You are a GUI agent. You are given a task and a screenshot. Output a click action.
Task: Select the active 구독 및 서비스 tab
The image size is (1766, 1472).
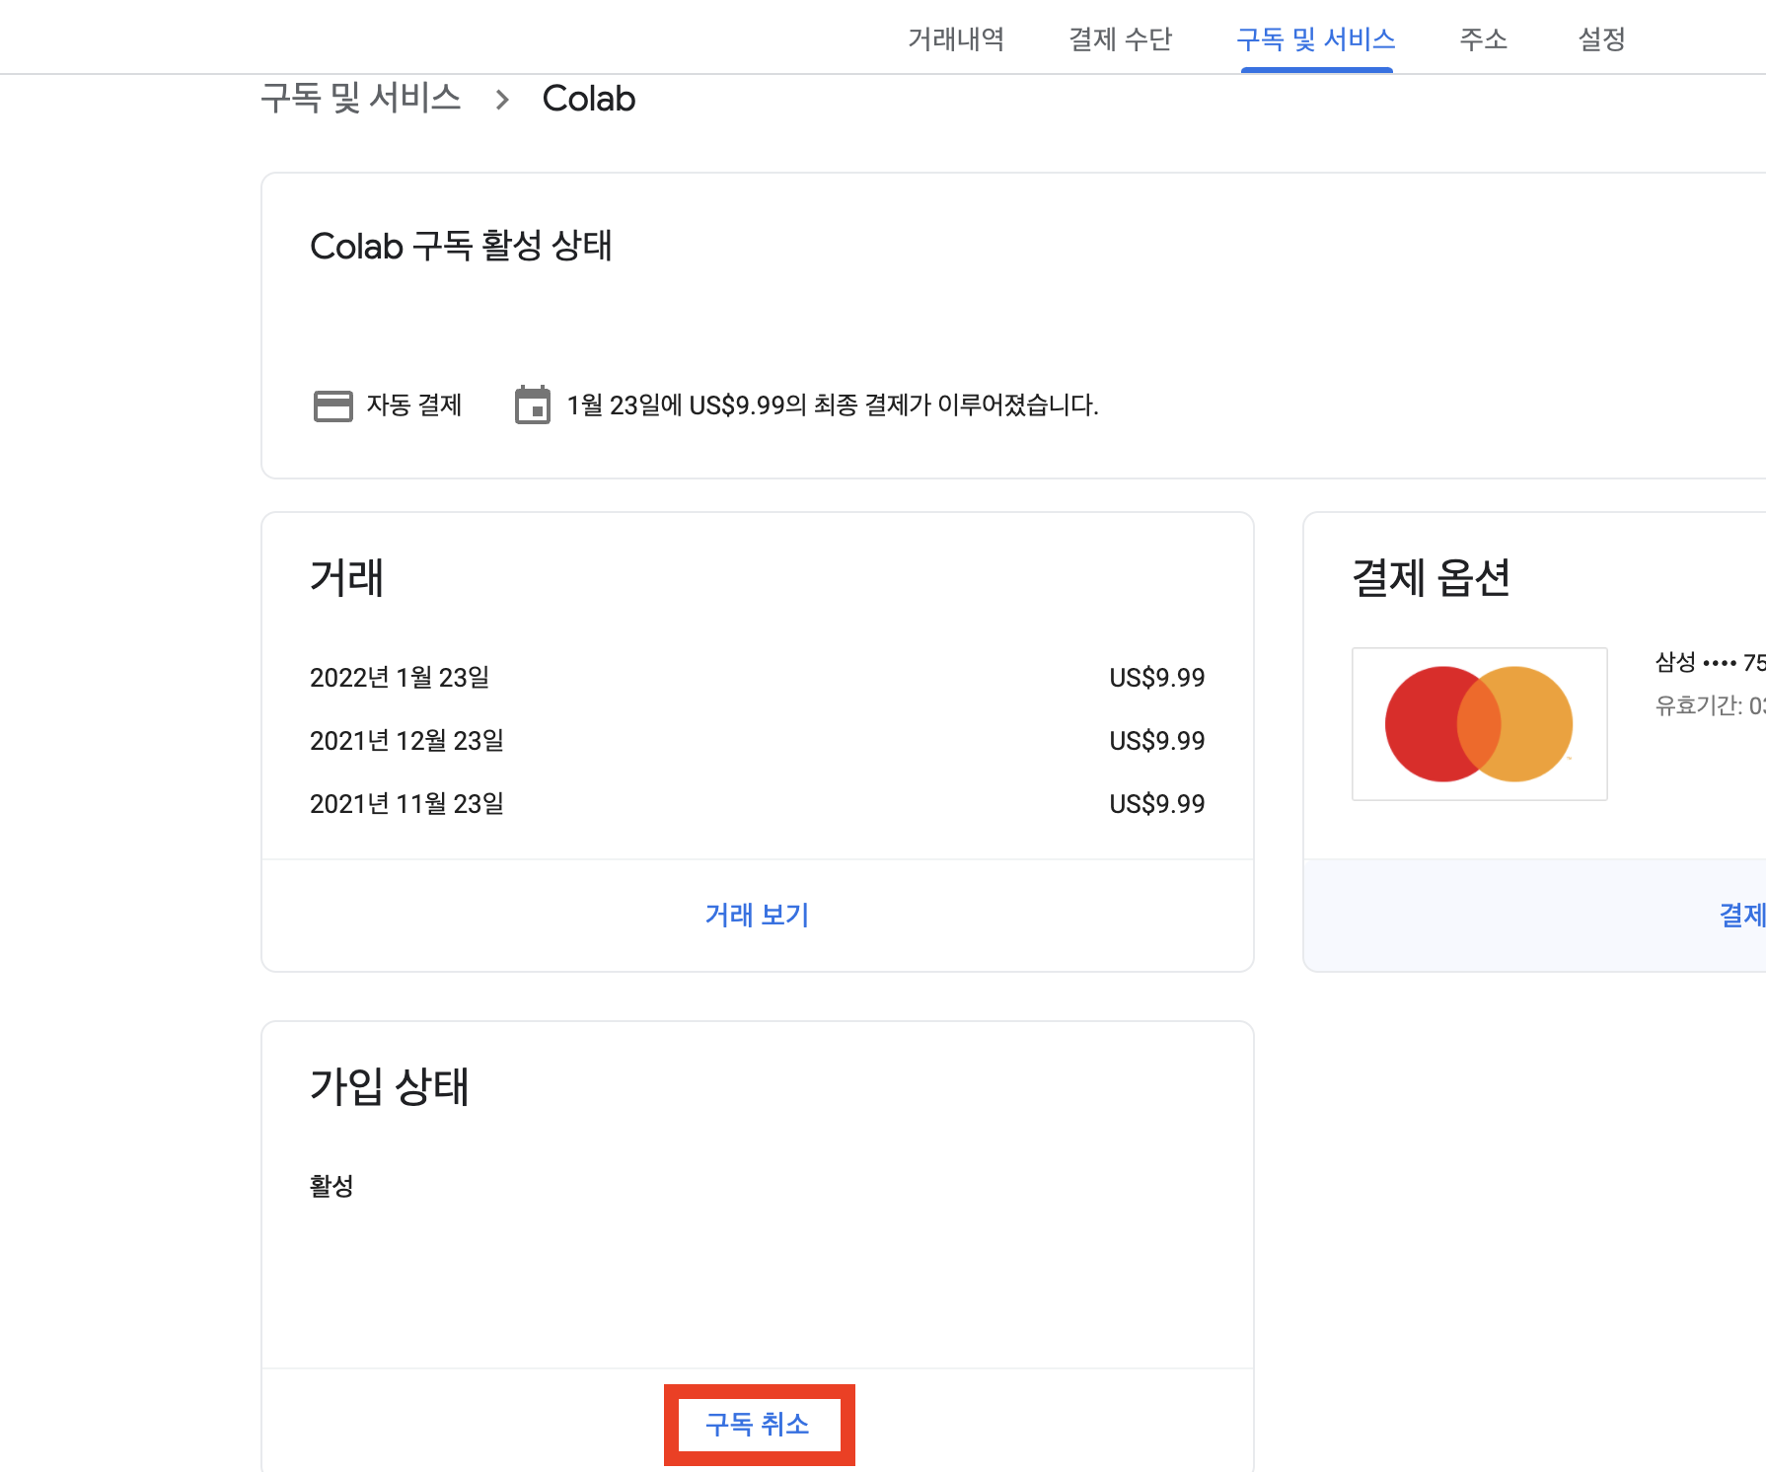pos(1315,39)
